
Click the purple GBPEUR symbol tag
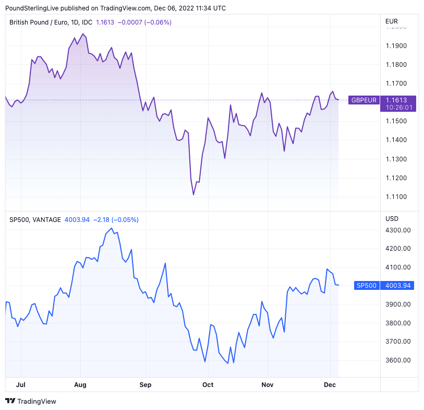(x=364, y=99)
